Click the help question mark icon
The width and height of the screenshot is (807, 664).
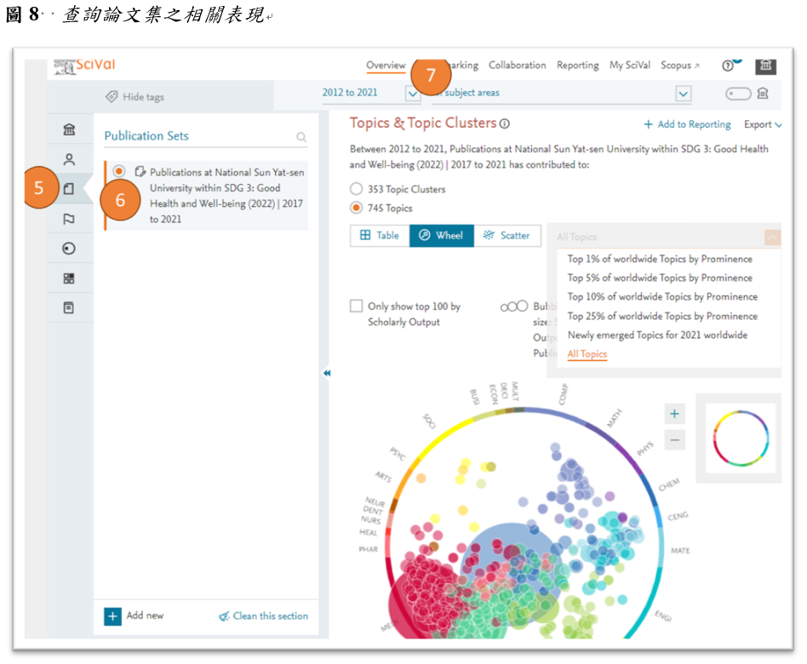(x=727, y=66)
